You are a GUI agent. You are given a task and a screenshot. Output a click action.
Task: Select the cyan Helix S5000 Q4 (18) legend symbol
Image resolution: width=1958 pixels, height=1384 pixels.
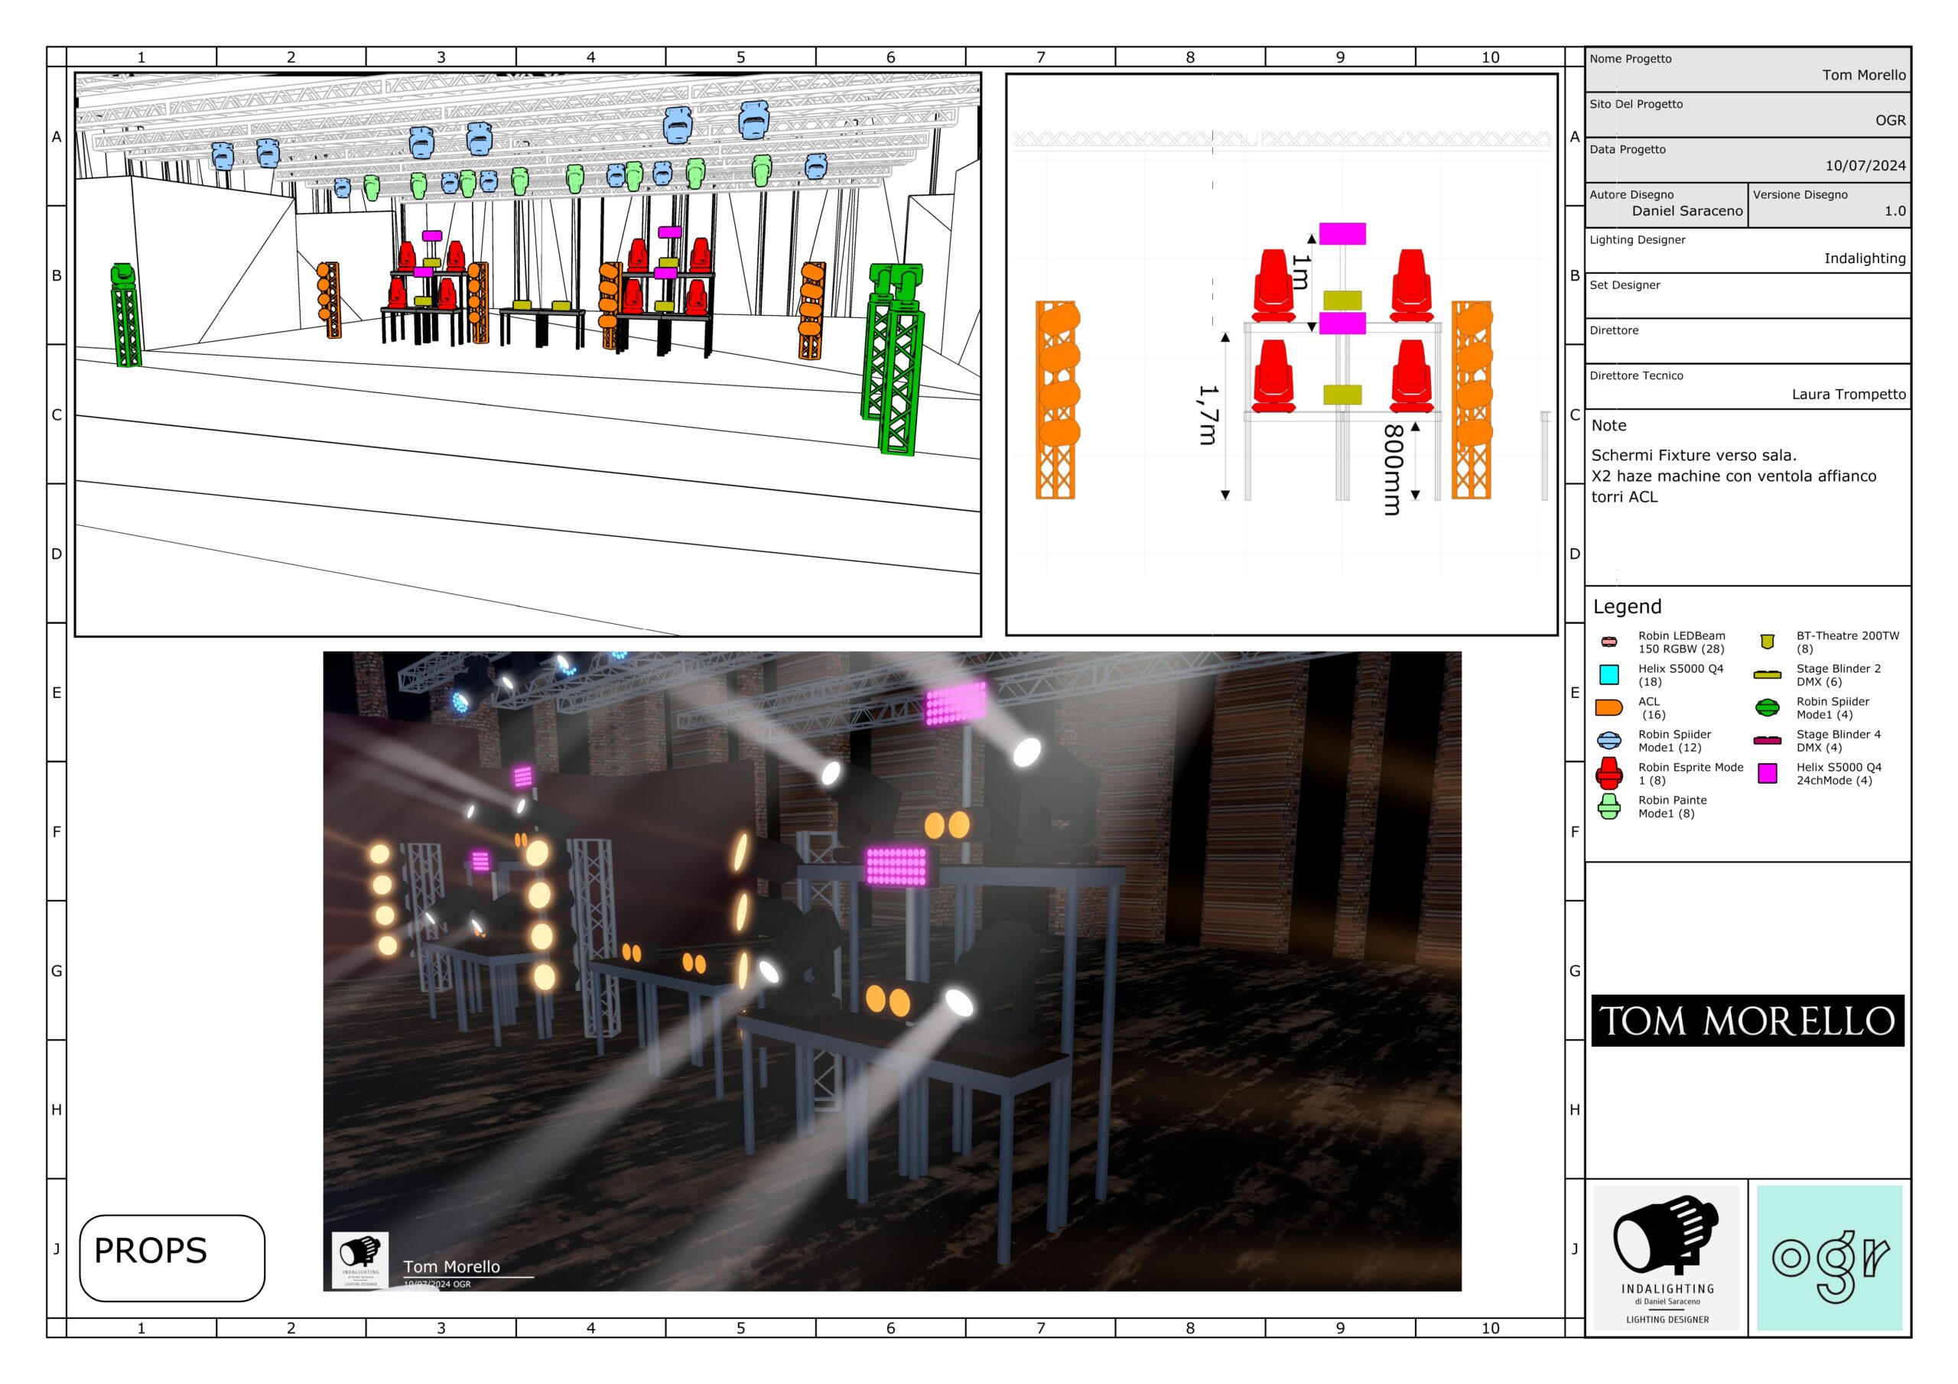(1608, 674)
